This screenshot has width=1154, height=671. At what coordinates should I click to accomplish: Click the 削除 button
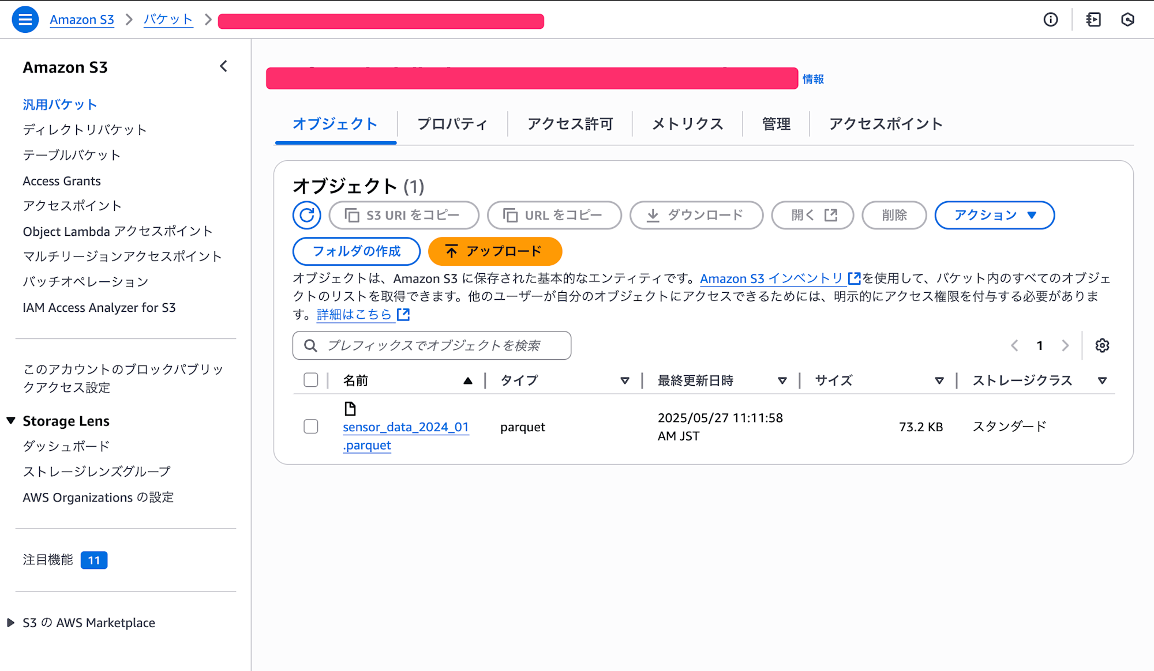coord(894,215)
